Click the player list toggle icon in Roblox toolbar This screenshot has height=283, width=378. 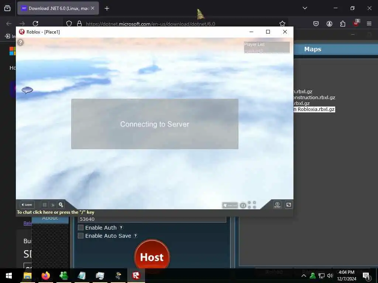tap(45, 205)
